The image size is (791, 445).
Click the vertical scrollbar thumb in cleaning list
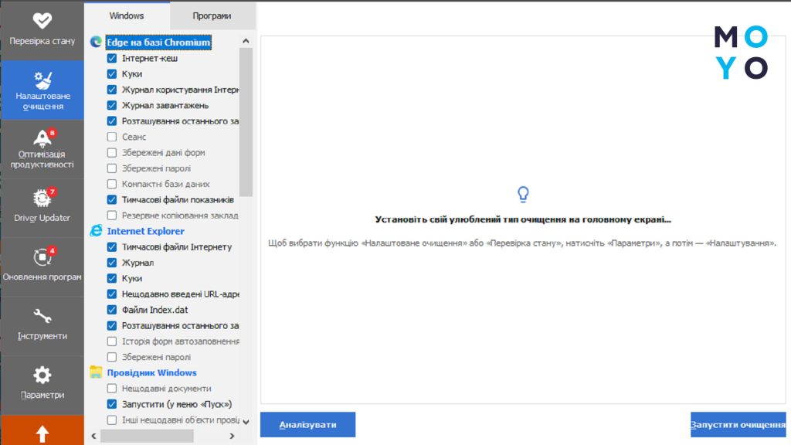(246, 121)
